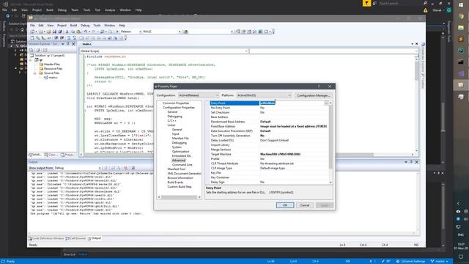Viewport: 469px width, 264px height.
Task: Select the Linker node in the property tree
Action: click(x=171, y=125)
